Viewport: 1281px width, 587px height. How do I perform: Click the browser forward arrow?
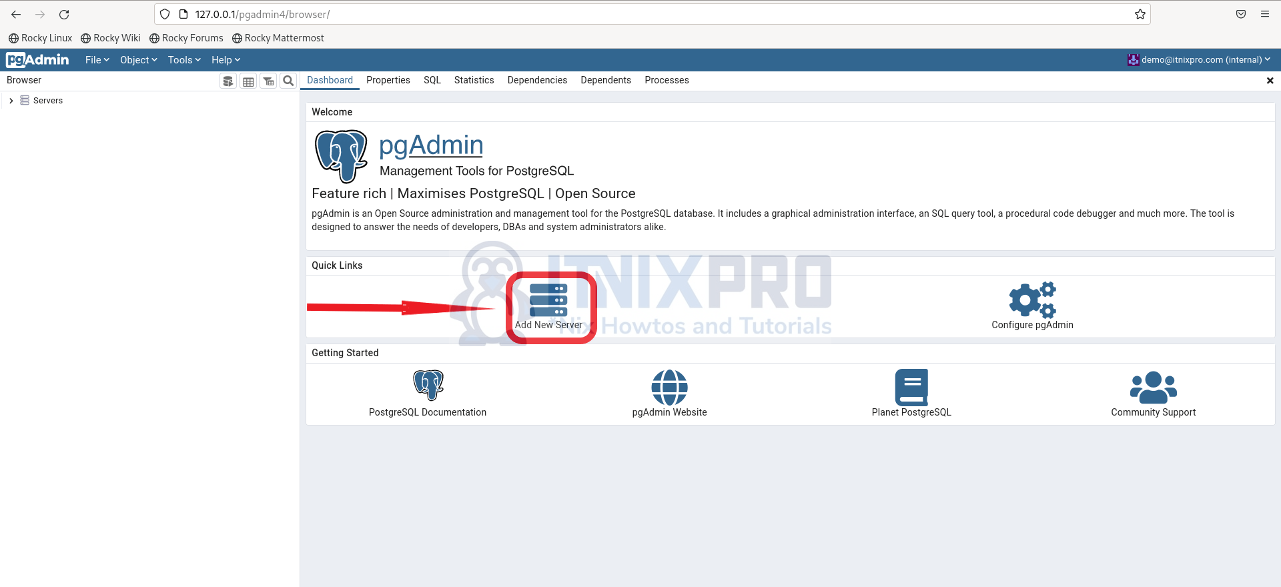40,14
